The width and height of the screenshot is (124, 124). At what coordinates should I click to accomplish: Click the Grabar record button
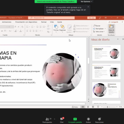coord(88,120)
